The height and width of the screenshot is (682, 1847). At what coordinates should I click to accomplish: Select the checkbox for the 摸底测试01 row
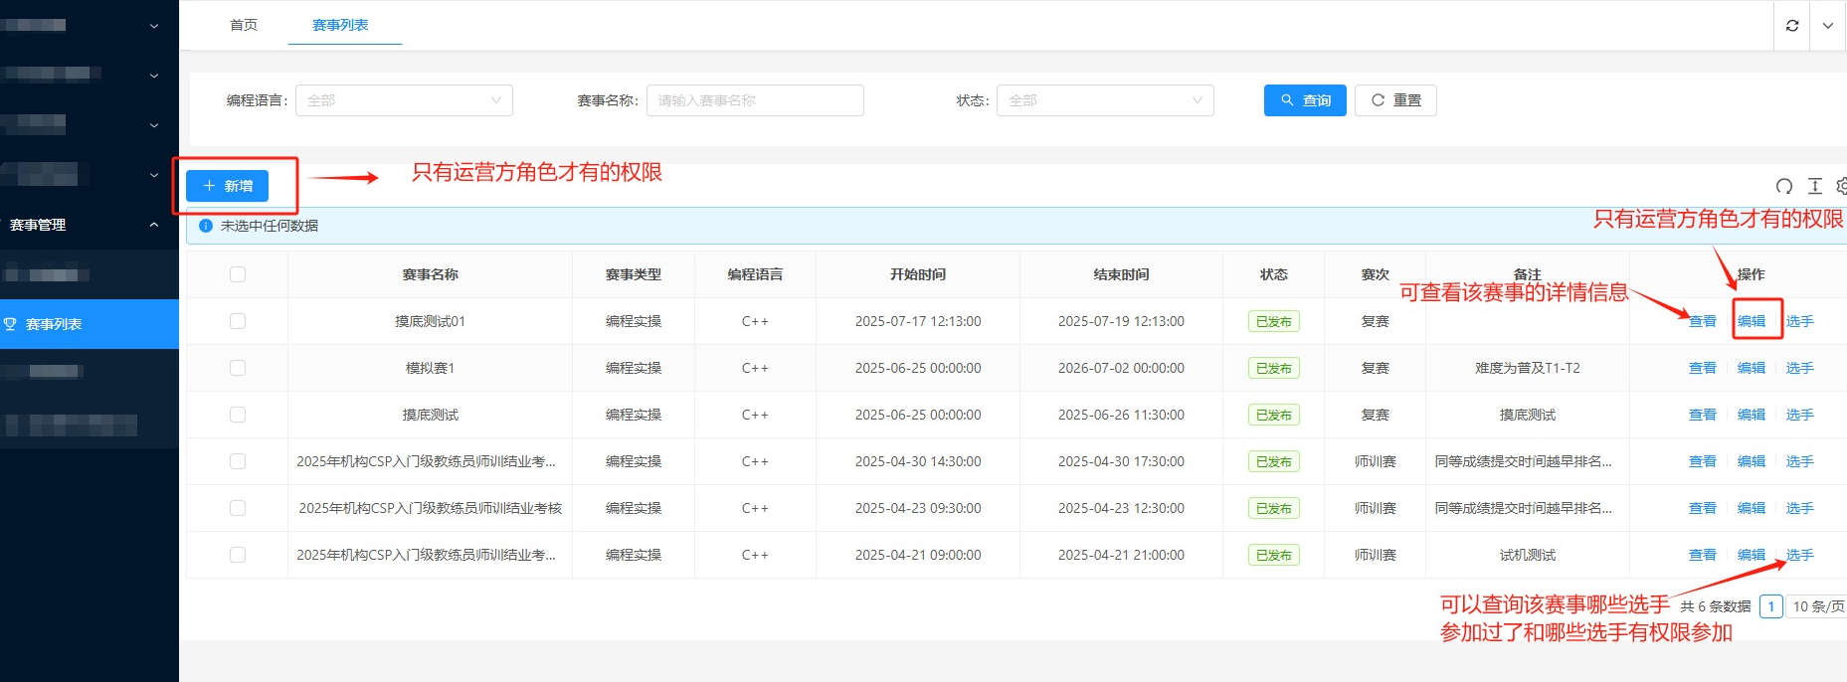pos(238,321)
